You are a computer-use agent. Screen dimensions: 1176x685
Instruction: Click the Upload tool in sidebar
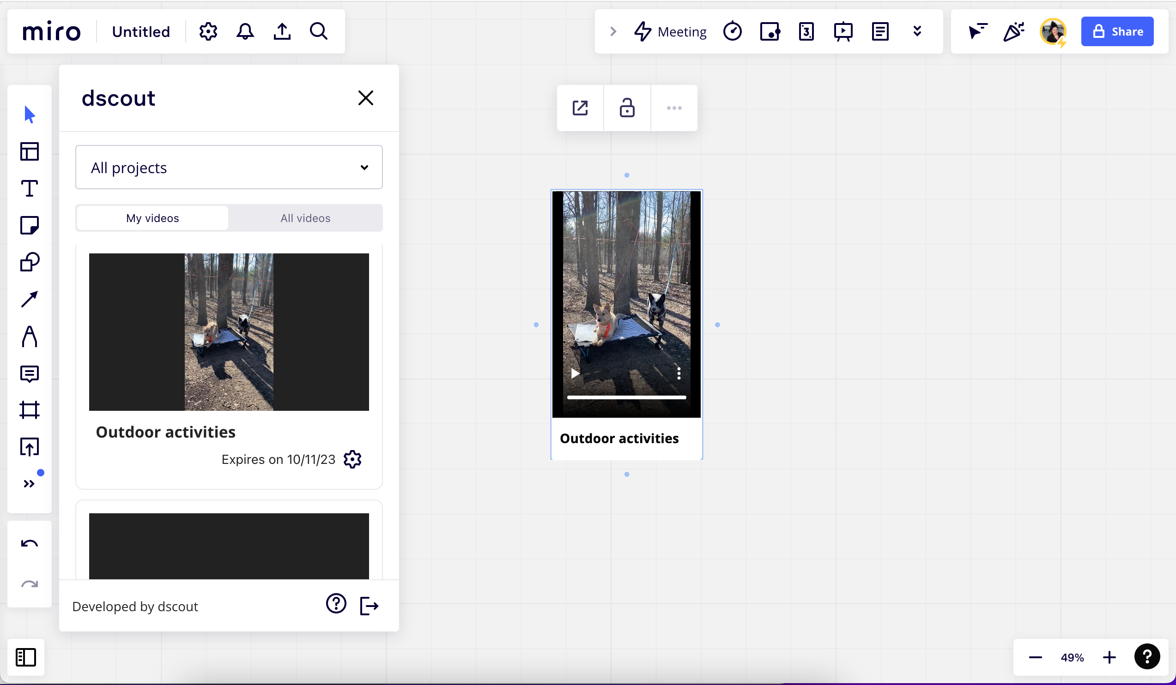coord(30,447)
